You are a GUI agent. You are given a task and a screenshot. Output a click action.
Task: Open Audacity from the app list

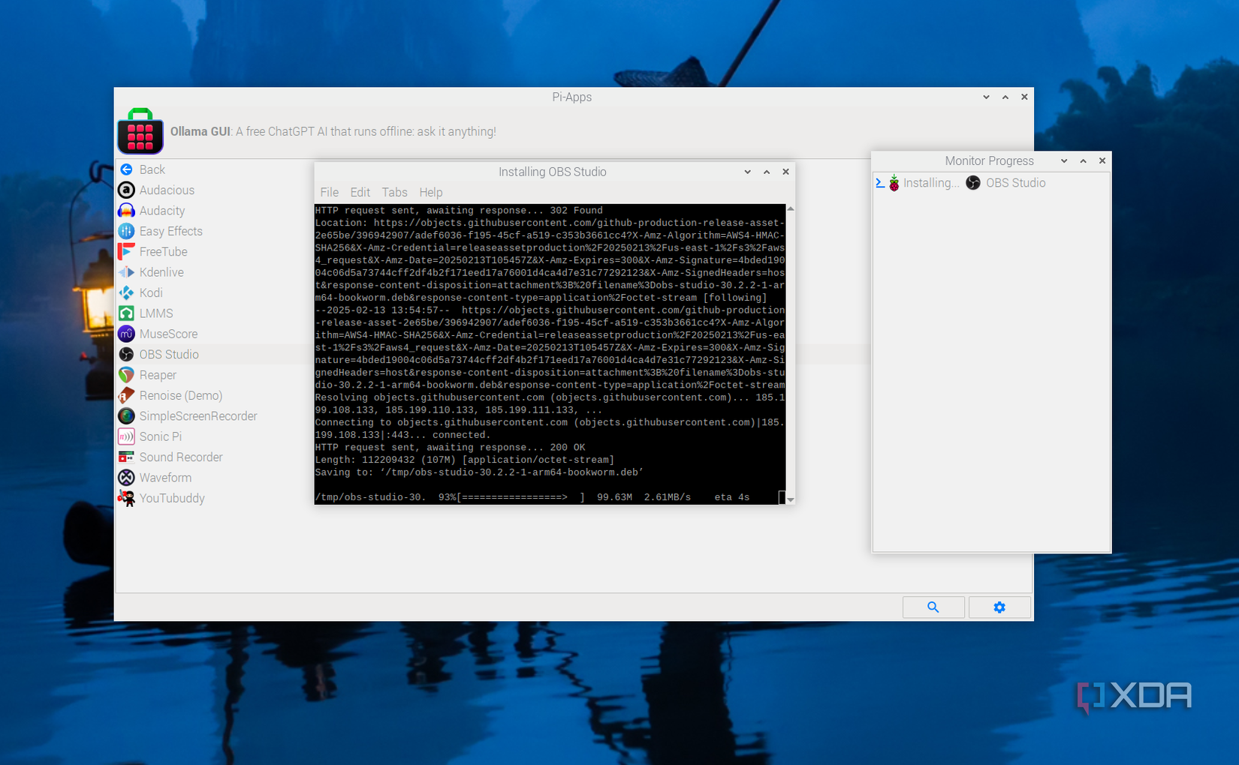pos(162,211)
